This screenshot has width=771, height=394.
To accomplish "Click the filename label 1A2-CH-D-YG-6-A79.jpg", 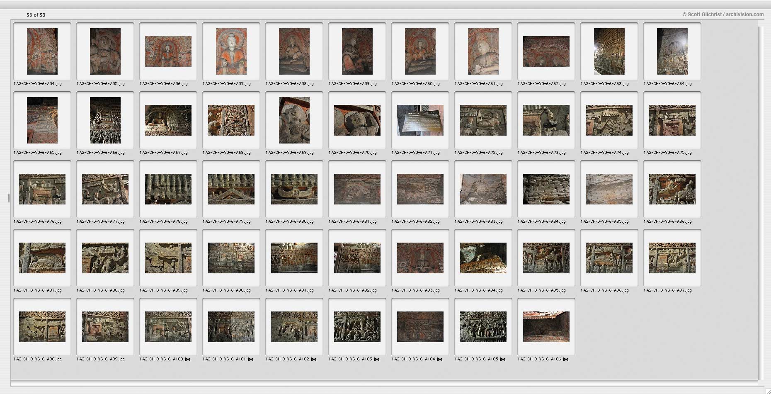I will [x=227, y=221].
